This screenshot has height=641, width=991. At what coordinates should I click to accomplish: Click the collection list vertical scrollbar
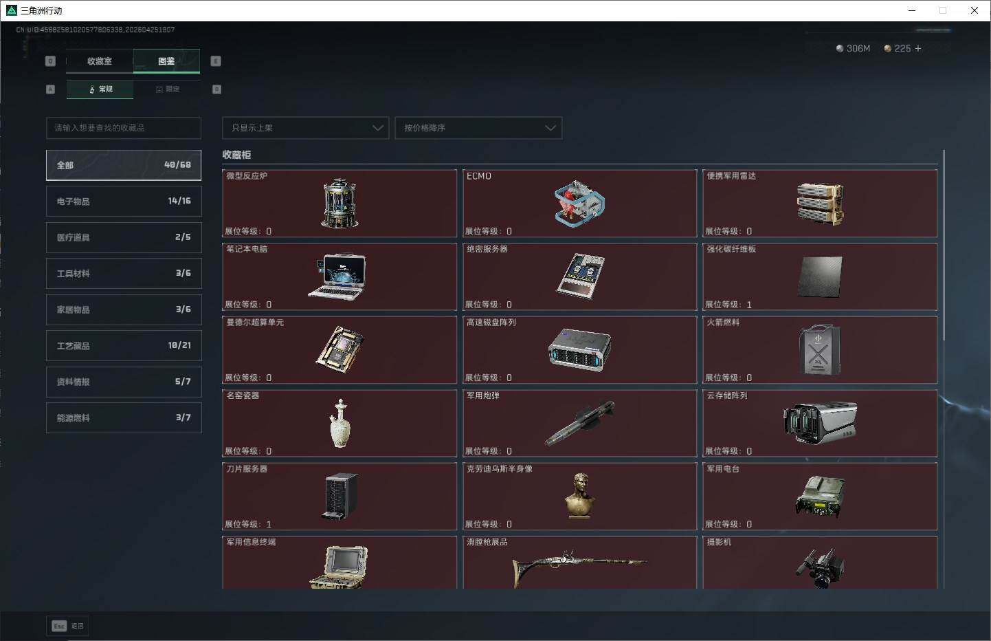[x=944, y=245]
